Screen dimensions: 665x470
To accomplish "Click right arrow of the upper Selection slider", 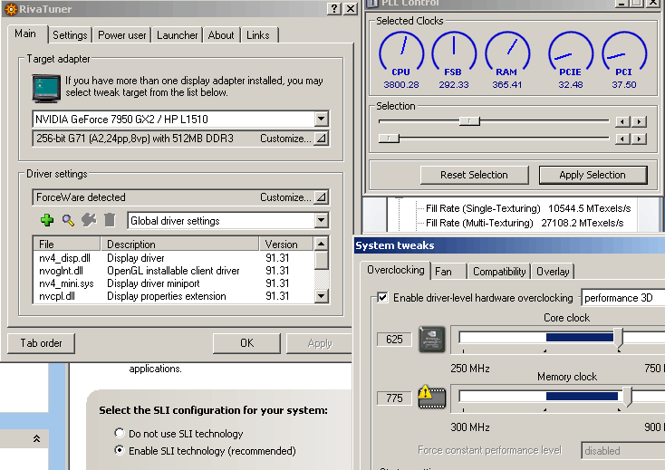I will (x=639, y=121).
